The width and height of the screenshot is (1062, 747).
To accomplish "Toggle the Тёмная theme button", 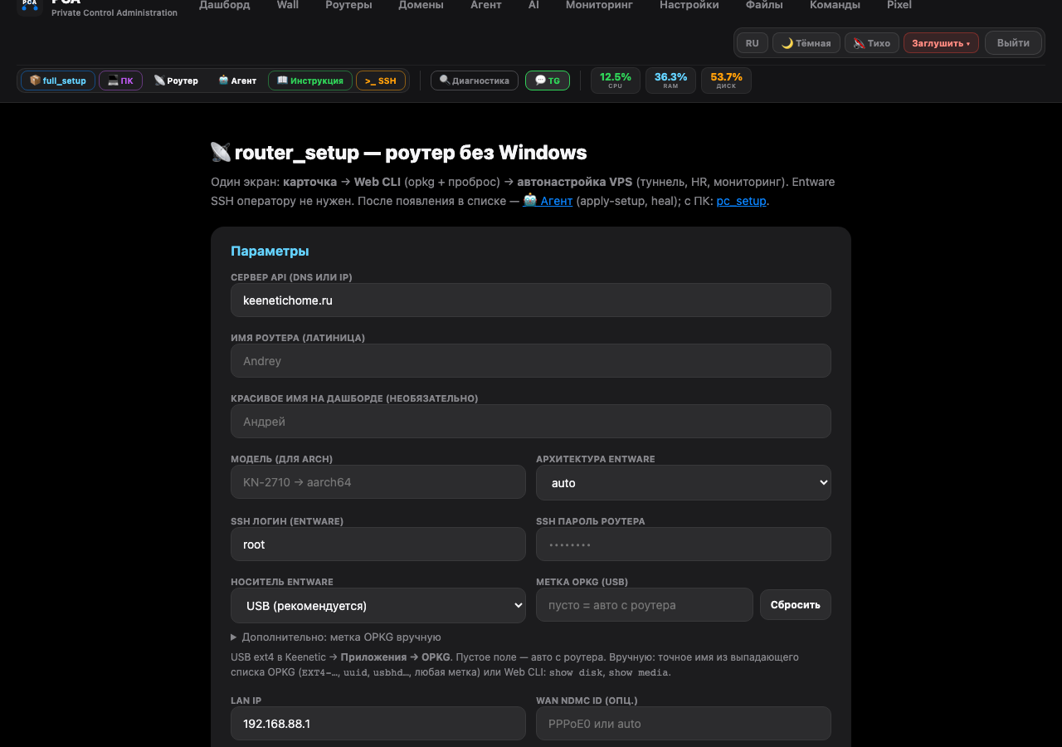I will pyautogui.click(x=806, y=43).
